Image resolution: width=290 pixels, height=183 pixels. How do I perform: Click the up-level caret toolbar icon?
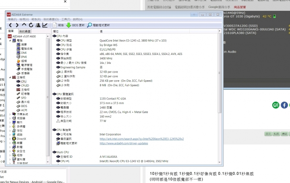tap(24, 25)
